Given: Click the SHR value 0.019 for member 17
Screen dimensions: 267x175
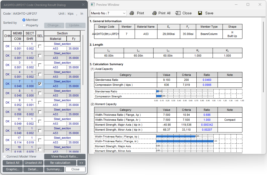Looking at the screenshot, I should 30,142.
